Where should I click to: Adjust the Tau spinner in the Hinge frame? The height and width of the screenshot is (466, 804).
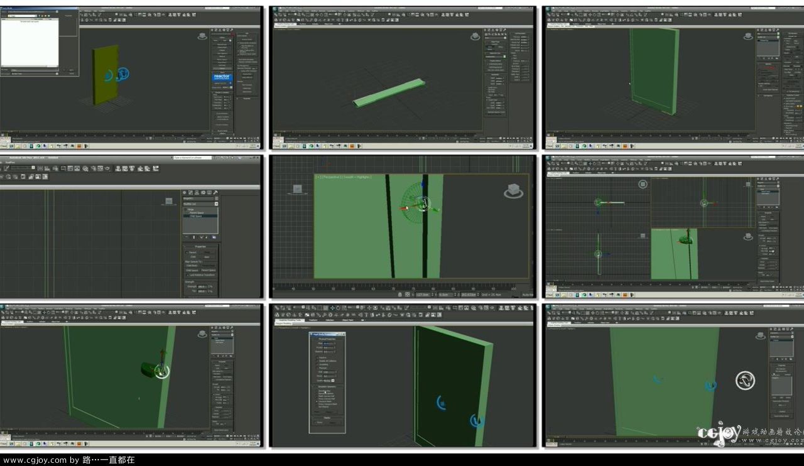pos(209,291)
